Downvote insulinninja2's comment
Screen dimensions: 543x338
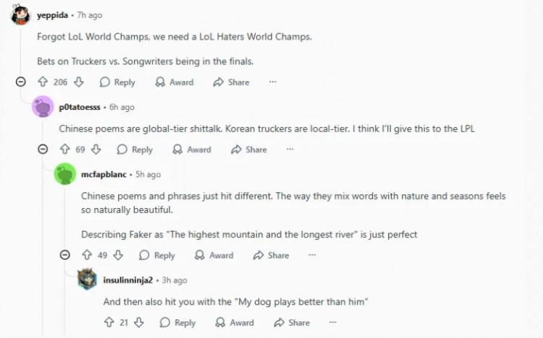point(140,322)
